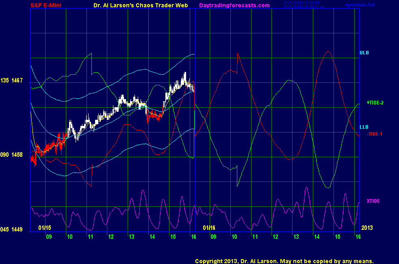Select the ULB legend label
This screenshot has height=264, width=399.
(x=364, y=53)
